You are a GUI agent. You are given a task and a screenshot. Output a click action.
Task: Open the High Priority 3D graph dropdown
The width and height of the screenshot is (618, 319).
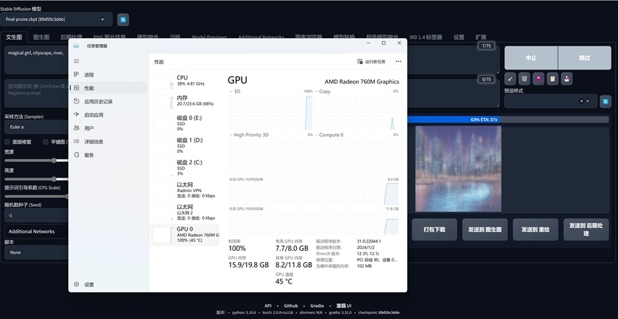249,135
